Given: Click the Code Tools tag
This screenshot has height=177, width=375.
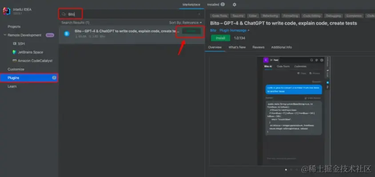Looking at the screenshot, I should 219,16.
